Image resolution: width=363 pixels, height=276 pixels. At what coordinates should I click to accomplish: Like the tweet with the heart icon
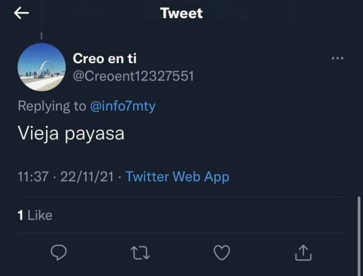pos(221,253)
